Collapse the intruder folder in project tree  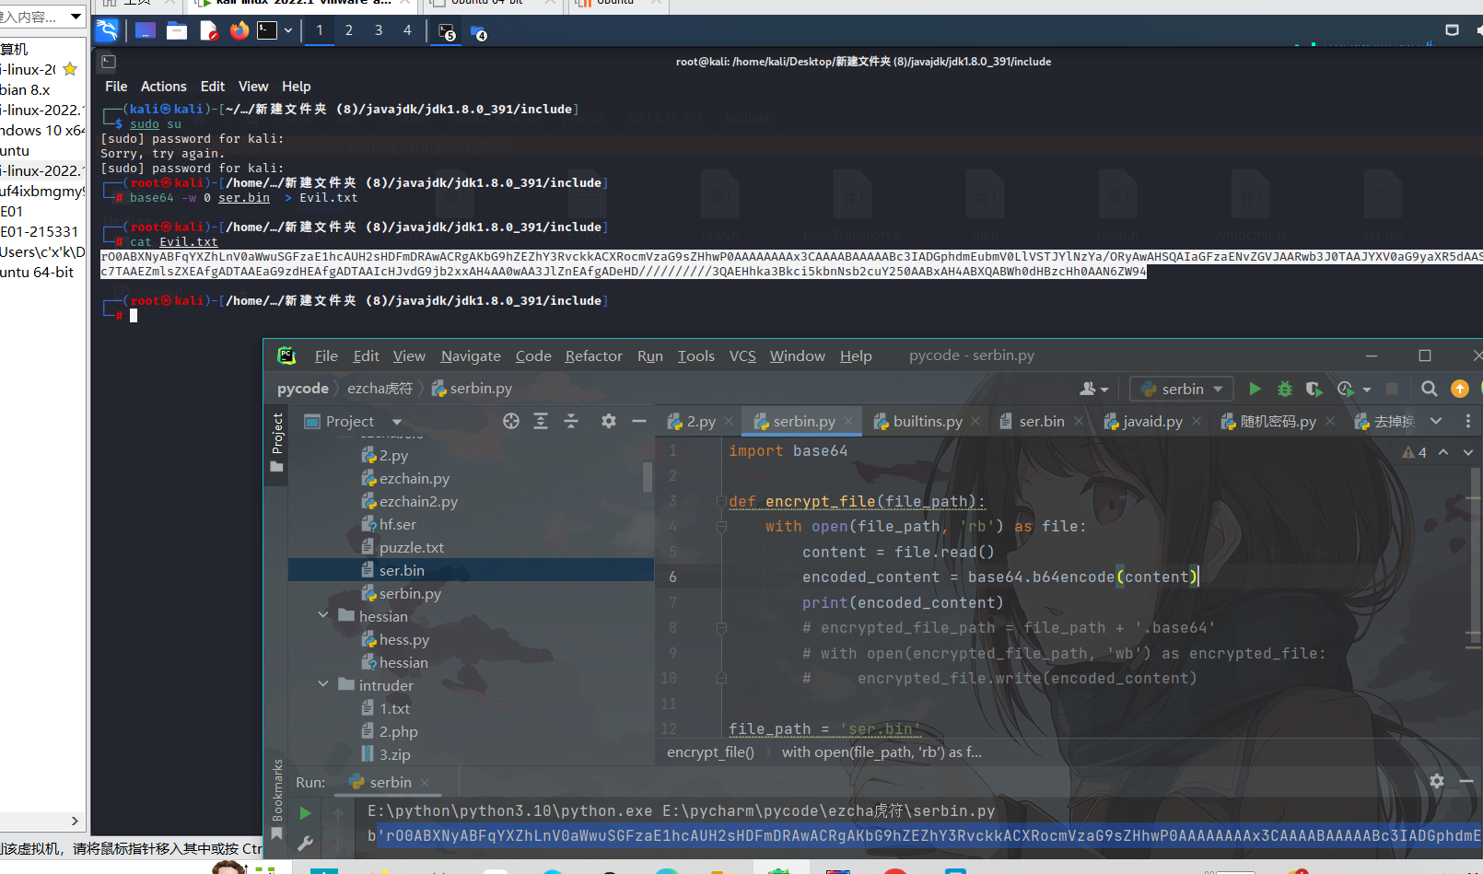[323, 684]
